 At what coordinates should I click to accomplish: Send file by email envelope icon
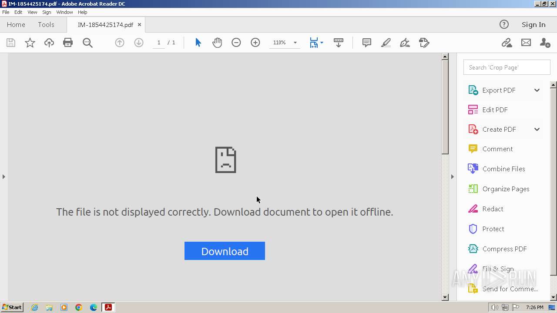point(526,43)
